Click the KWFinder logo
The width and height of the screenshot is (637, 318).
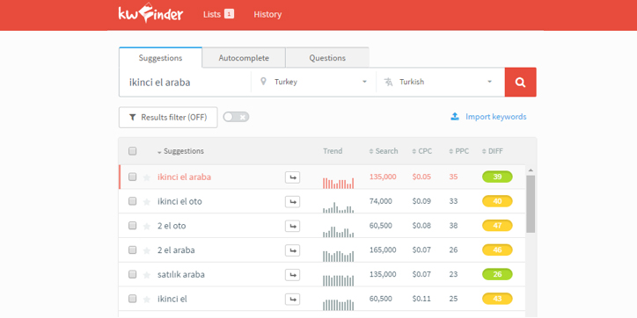[x=150, y=14]
